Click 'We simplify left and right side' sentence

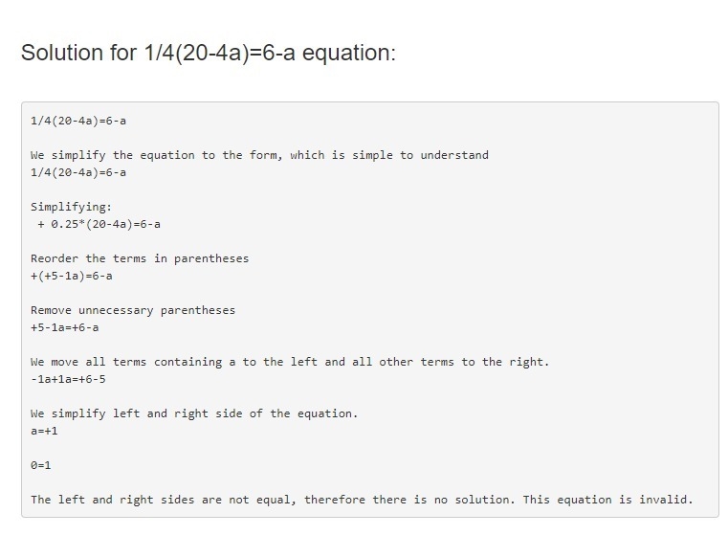pyautogui.click(x=194, y=413)
